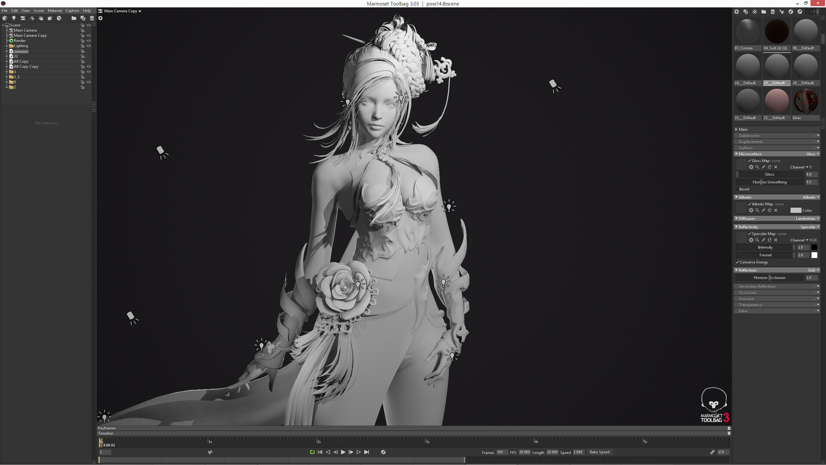Apply the material to the selected mesh
The height and width of the screenshot is (465, 826).
point(782,12)
